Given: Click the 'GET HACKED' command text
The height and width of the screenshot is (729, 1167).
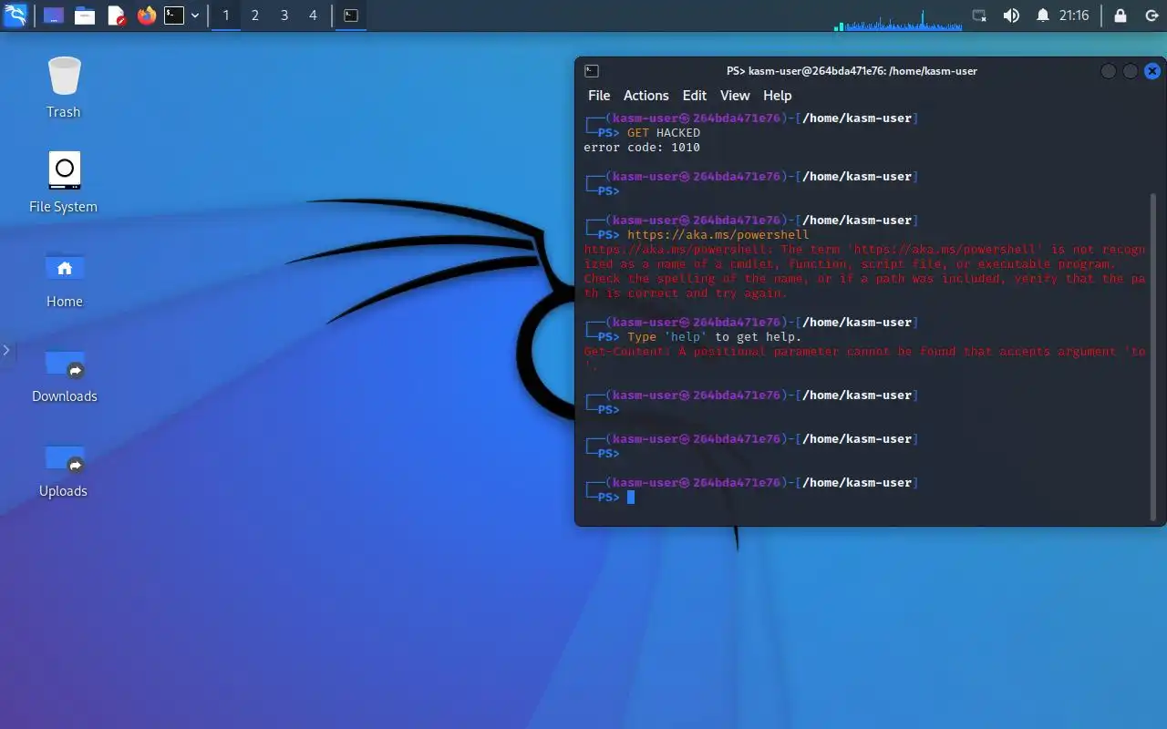Looking at the screenshot, I should (x=664, y=133).
